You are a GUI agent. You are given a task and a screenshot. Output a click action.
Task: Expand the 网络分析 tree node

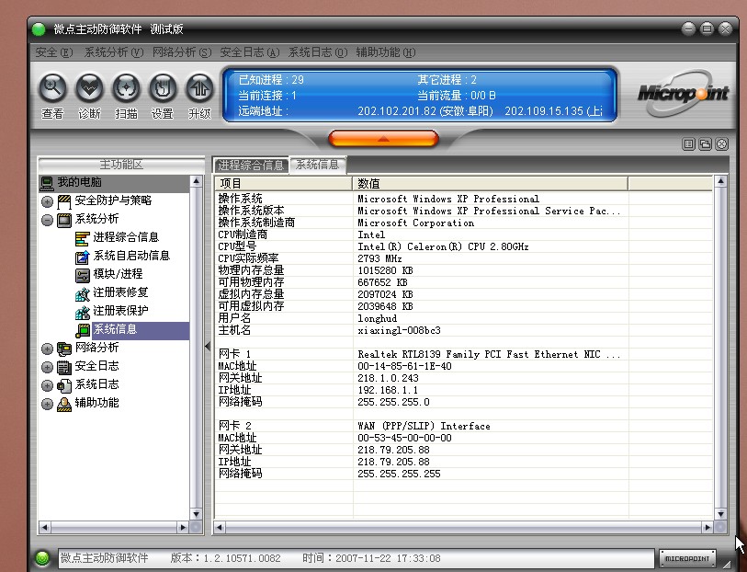[x=47, y=349]
